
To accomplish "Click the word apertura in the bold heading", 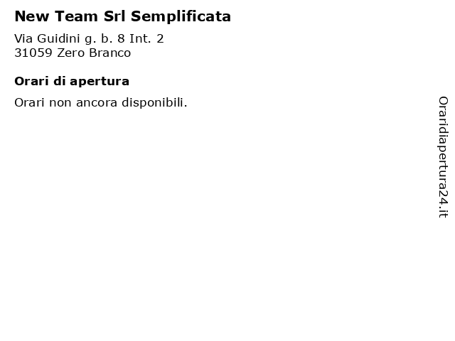I will click(100, 82).
